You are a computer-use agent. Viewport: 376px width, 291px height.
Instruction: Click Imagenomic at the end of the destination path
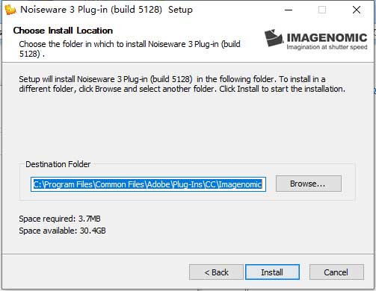240,184
